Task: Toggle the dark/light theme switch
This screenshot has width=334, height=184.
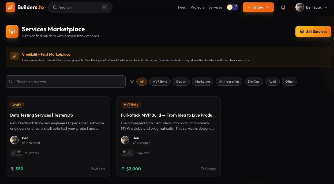Action: pyautogui.click(x=232, y=7)
